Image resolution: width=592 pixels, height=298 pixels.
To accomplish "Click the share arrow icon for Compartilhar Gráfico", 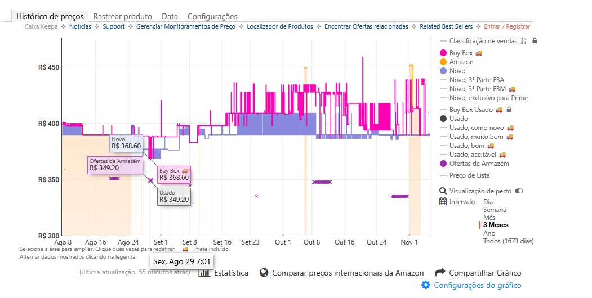I will click(440, 273).
